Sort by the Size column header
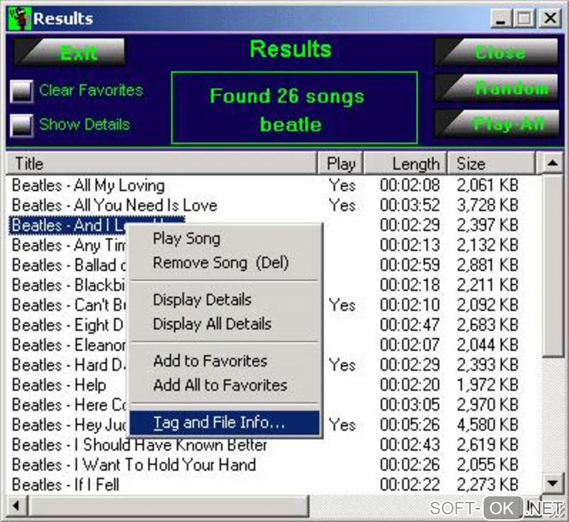Image resolution: width=569 pixels, height=522 pixels. 491,163
